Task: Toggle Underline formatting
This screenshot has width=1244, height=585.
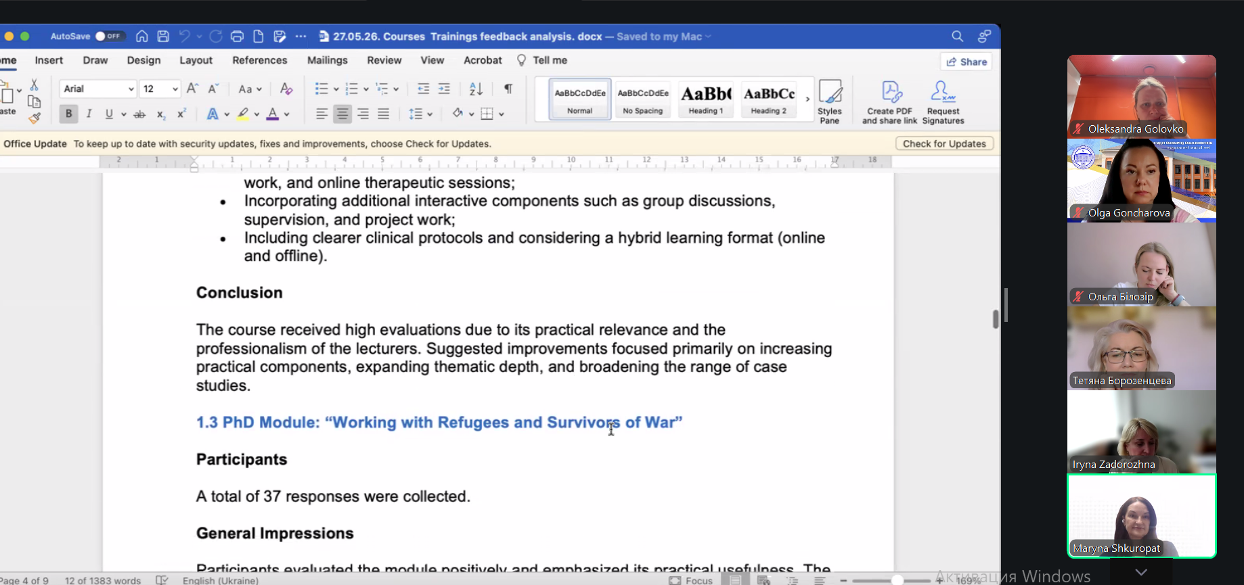Action: [109, 114]
